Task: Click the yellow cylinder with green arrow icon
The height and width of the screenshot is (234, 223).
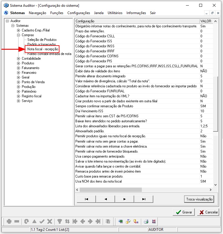Action: (x=128, y=221)
